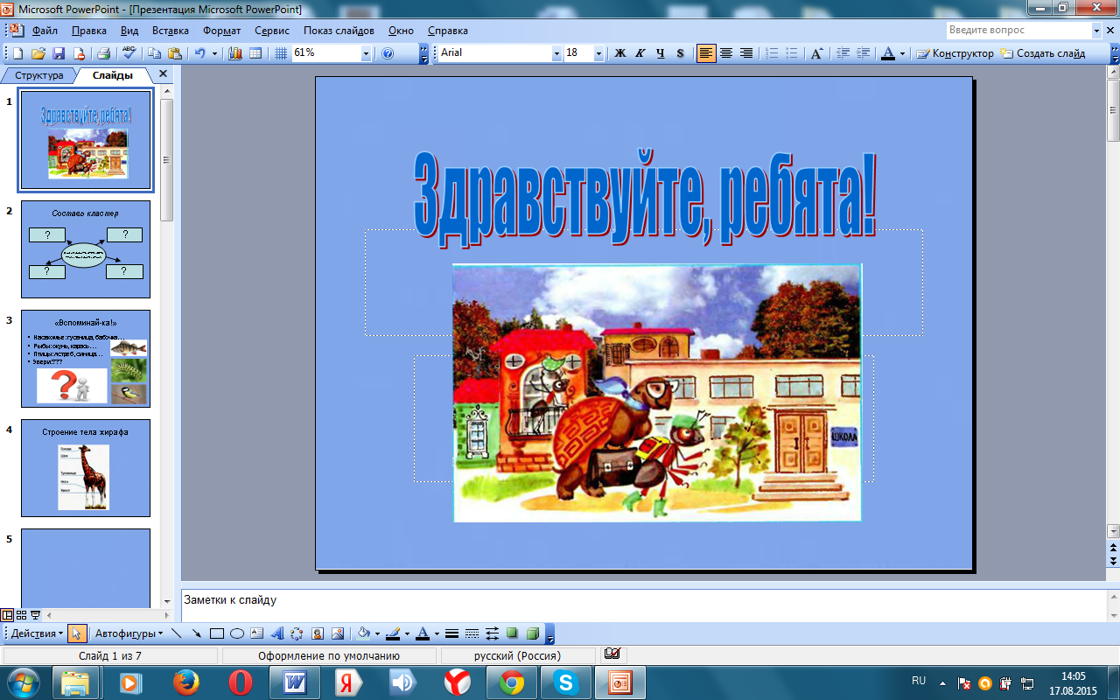Undo the last action
This screenshot has width=1120, height=700.
point(199,53)
